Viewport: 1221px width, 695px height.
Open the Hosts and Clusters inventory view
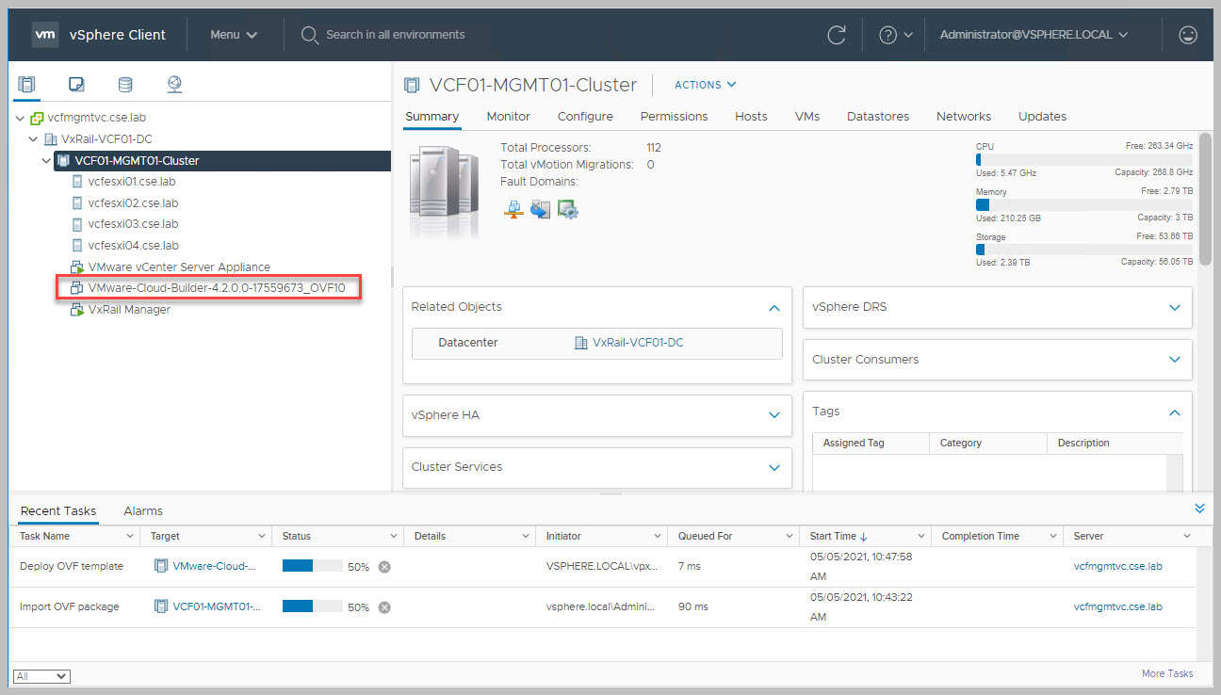[x=26, y=85]
